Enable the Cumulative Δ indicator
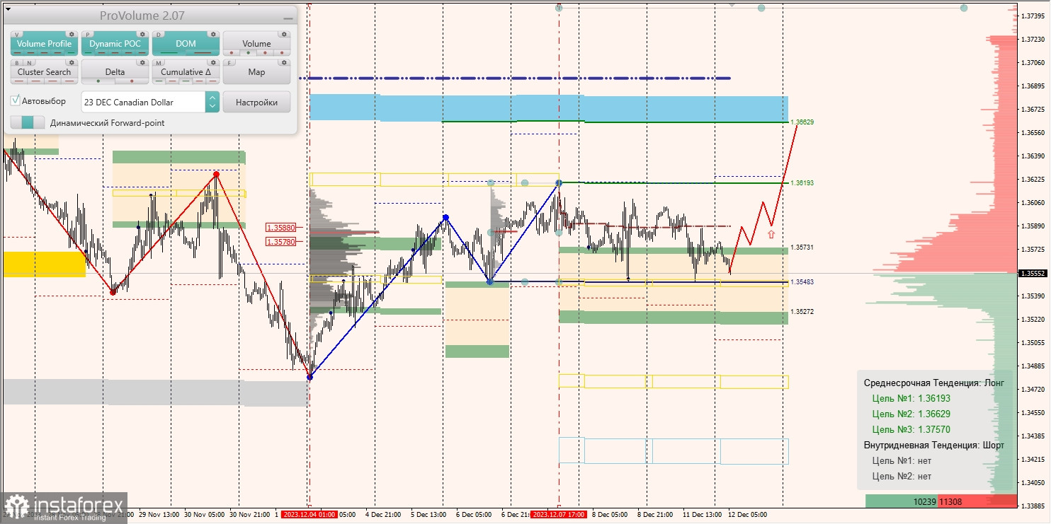 pyautogui.click(x=186, y=71)
